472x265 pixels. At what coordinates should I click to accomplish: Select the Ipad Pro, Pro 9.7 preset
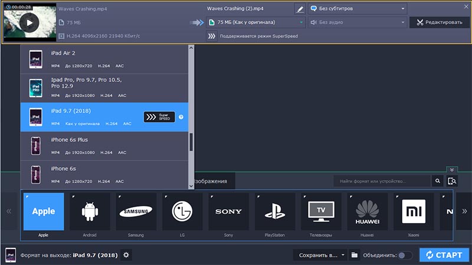point(104,88)
